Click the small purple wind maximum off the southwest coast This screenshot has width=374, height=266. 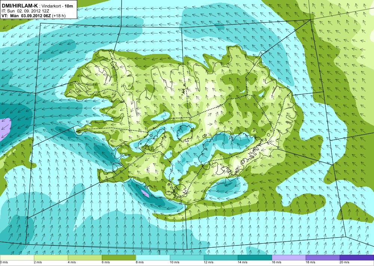point(145,193)
